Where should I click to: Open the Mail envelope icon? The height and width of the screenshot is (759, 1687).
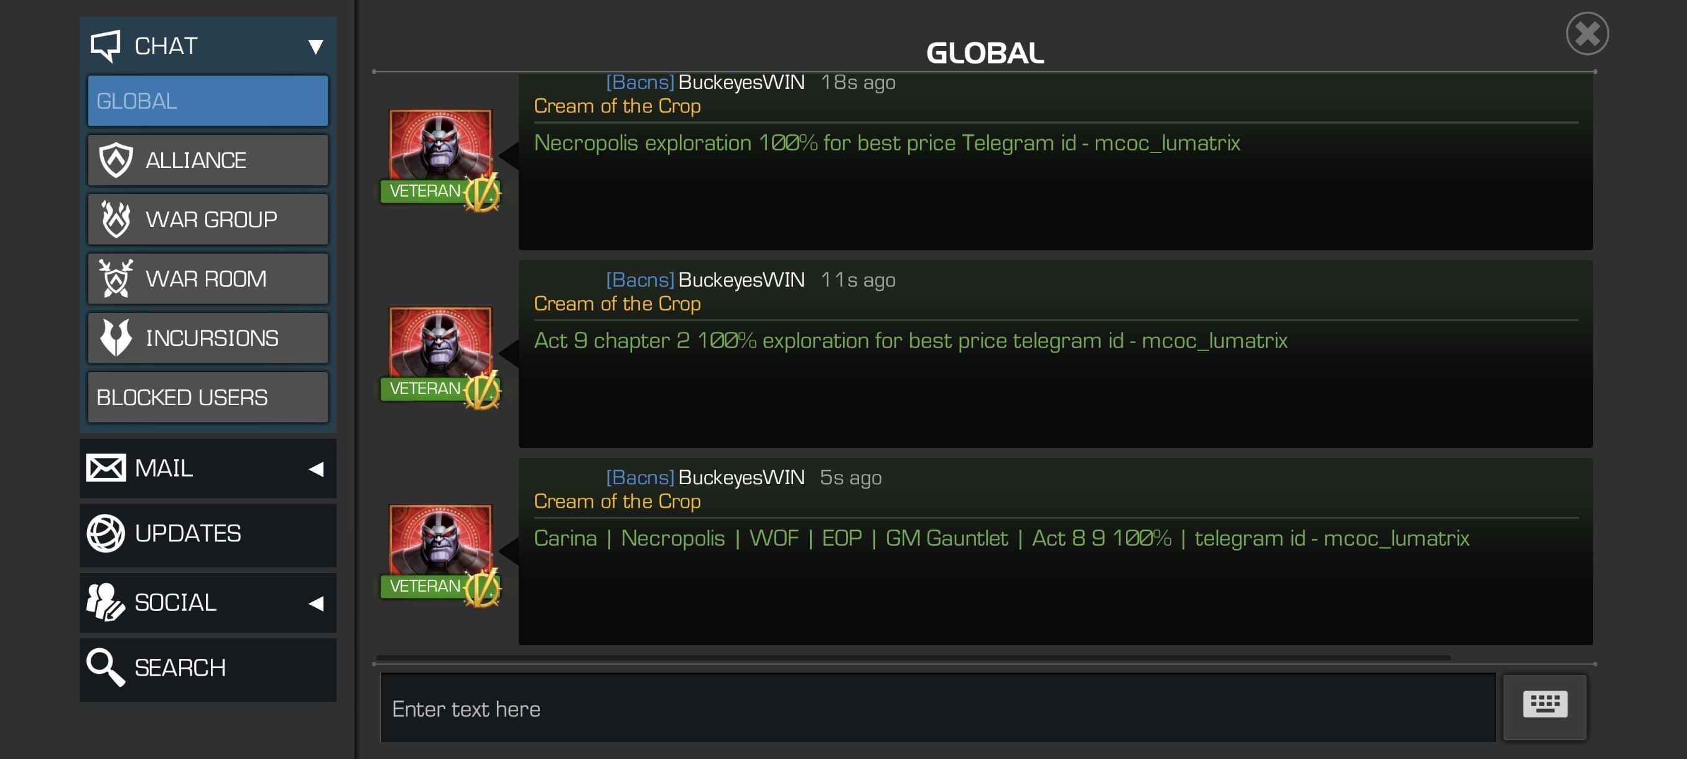tap(106, 468)
